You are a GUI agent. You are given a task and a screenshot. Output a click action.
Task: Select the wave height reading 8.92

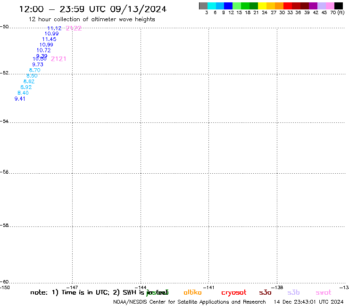pyautogui.click(x=26, y=87)
